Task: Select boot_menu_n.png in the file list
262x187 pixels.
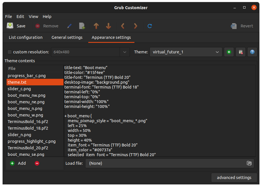Action: [35, 108]
